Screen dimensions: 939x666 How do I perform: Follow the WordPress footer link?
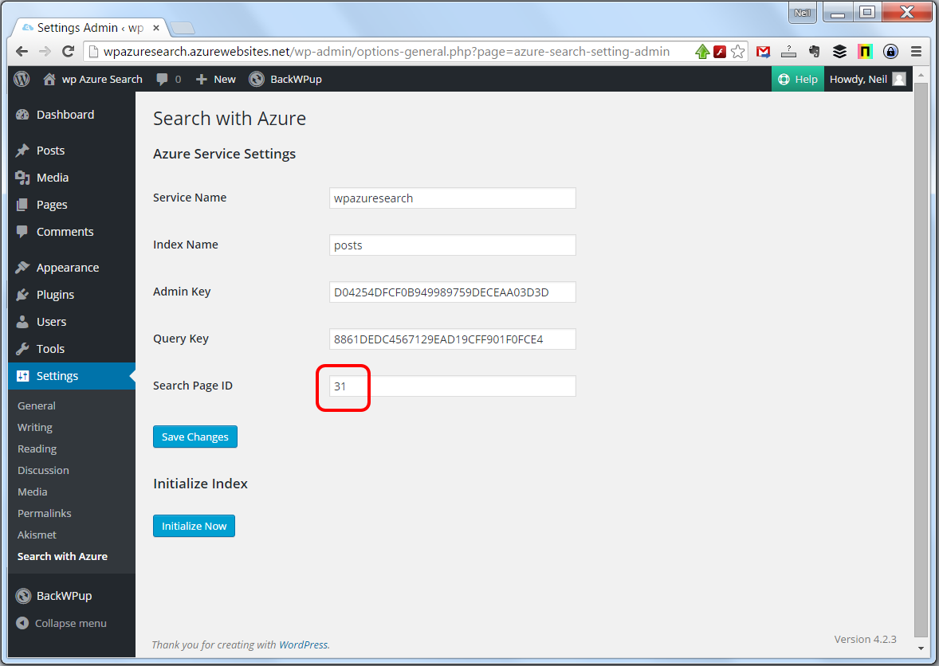[304, 644]
